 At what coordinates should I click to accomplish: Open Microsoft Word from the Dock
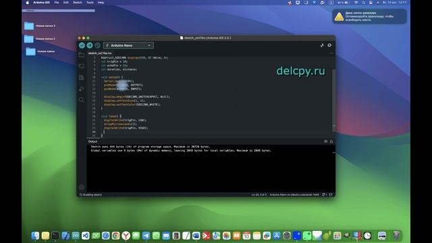click(x=196, y=236)
